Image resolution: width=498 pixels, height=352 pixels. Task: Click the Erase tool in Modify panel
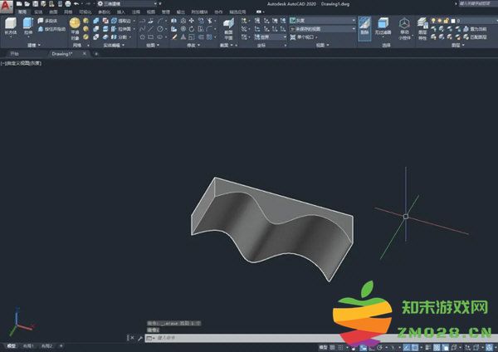coord(174,37)
